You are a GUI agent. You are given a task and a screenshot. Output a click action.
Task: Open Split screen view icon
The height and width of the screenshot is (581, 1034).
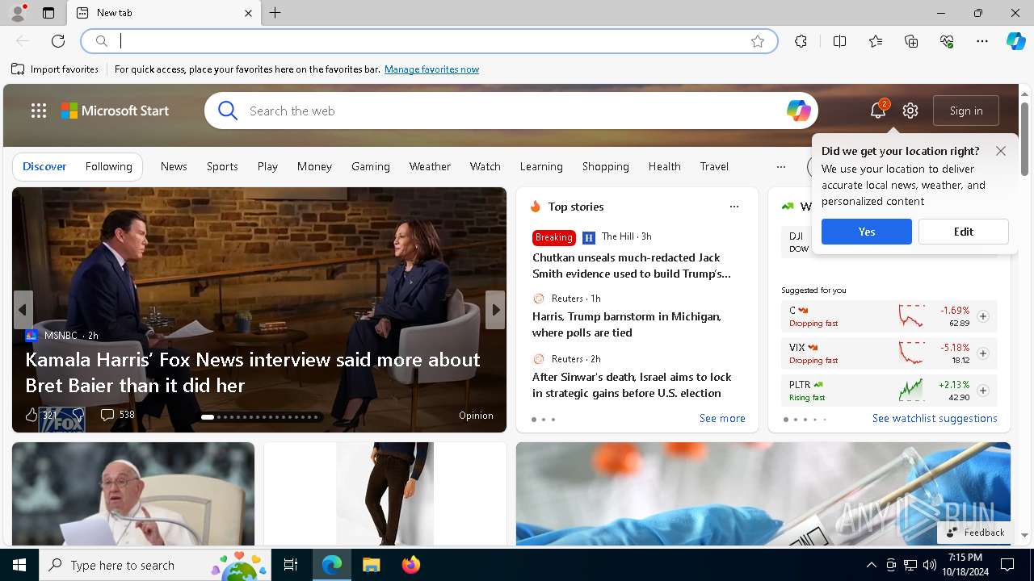click(x=840, y=41)
